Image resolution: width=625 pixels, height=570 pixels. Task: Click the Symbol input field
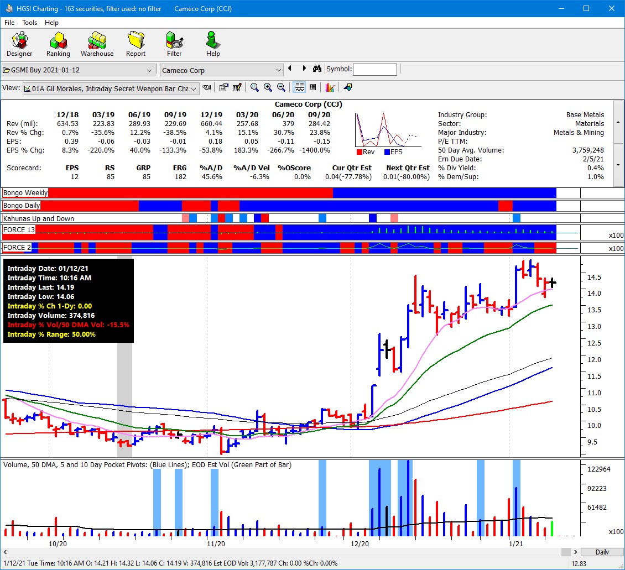(375, 69)
